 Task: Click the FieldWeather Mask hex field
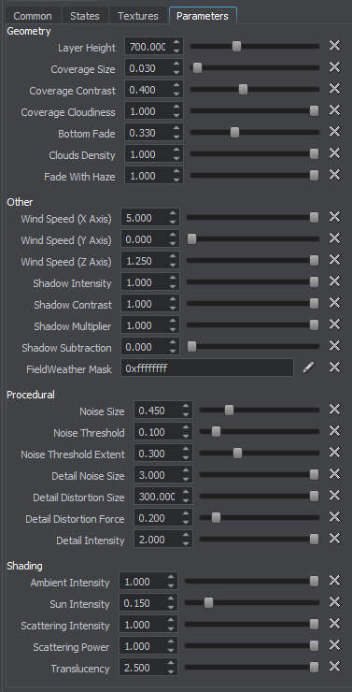(207, 368)
